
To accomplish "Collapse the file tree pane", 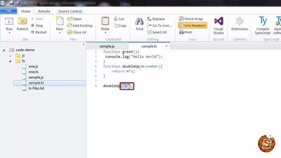I will (83, 44).
